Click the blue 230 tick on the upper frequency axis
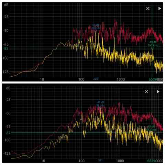The height and width of the screenshot is (165, 165). 96,79
